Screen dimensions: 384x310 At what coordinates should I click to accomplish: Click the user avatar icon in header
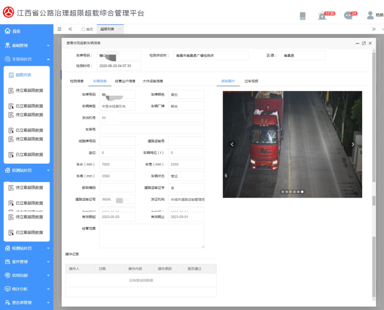(370, 15)
